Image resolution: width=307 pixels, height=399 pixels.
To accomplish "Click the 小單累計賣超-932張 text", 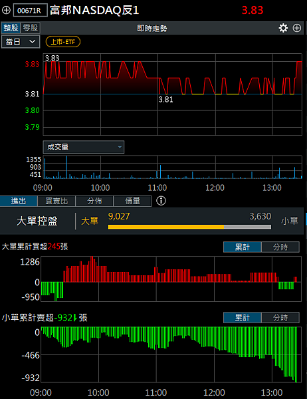I will tap(45, 318).
